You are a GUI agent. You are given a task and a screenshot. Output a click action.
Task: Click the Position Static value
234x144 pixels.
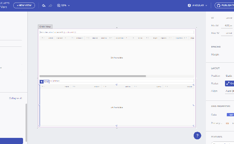[x=229, y=76]
